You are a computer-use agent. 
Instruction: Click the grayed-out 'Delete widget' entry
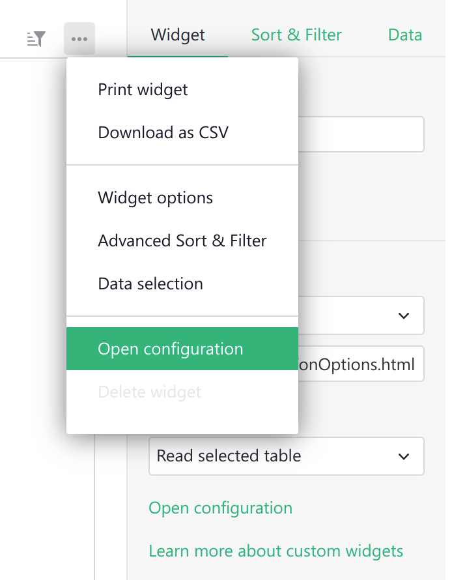coord(150,392)
